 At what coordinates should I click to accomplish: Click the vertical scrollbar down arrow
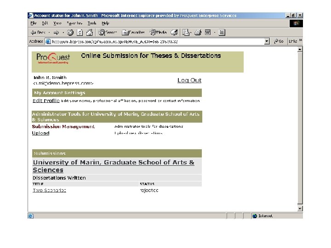pos(300,209)
